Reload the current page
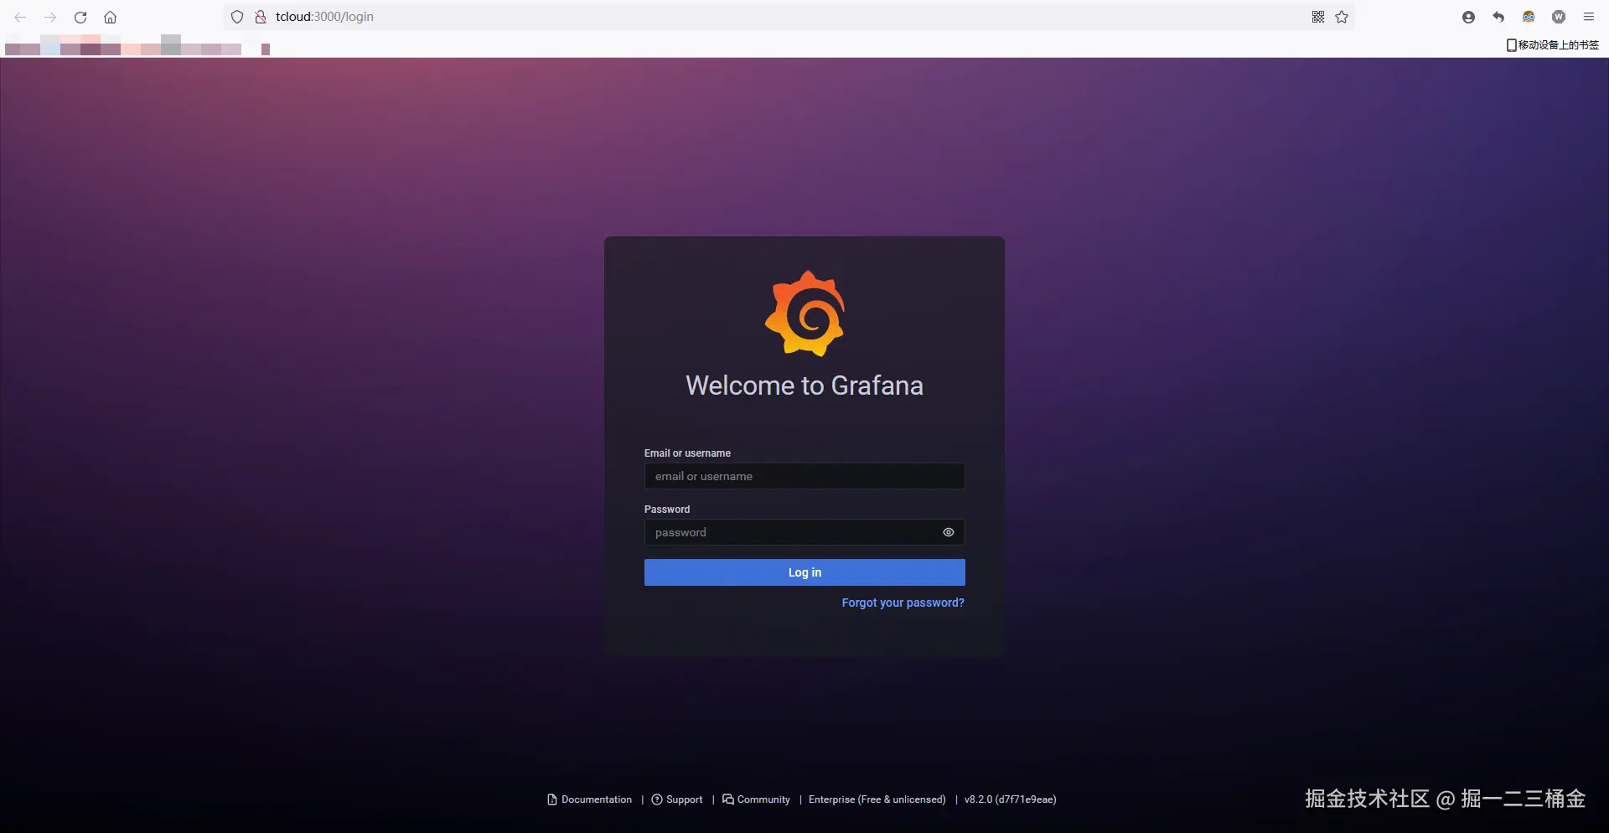The image size is (1609, 833). tap(80, 17)
